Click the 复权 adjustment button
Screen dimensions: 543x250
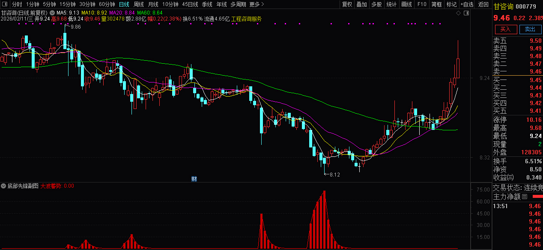347,4
